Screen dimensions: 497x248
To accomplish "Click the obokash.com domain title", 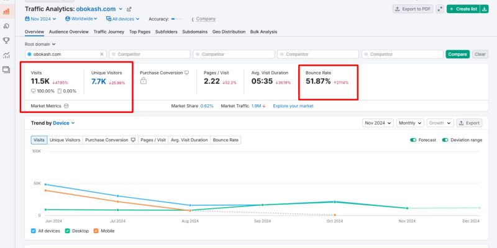I will (96, 9).
